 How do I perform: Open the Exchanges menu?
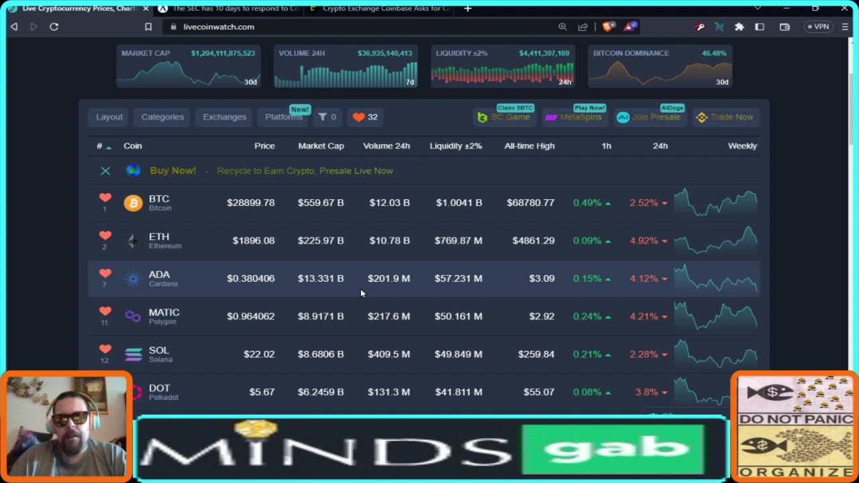(x=225, y=117)
